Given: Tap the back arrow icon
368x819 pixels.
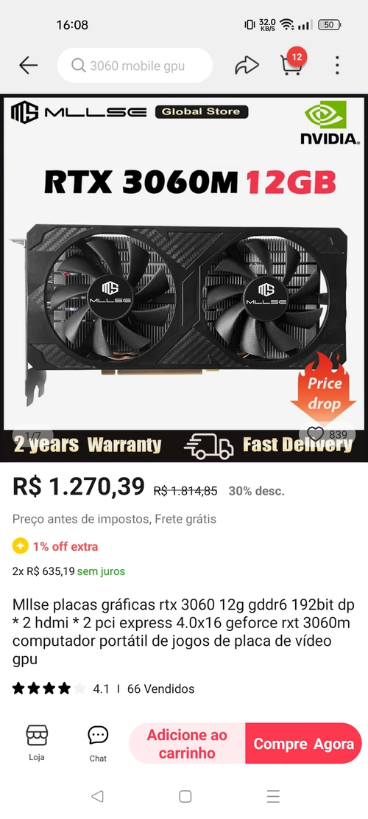Looking at the screenshot, I should [29, 66].
